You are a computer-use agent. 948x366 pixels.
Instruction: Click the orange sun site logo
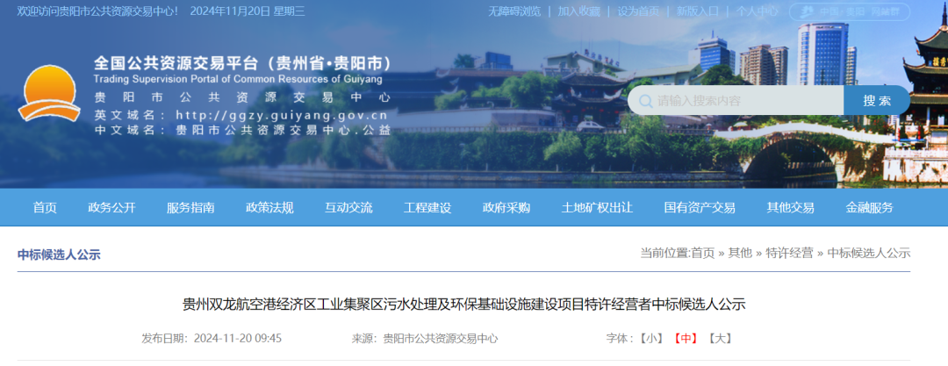point(48,92)
